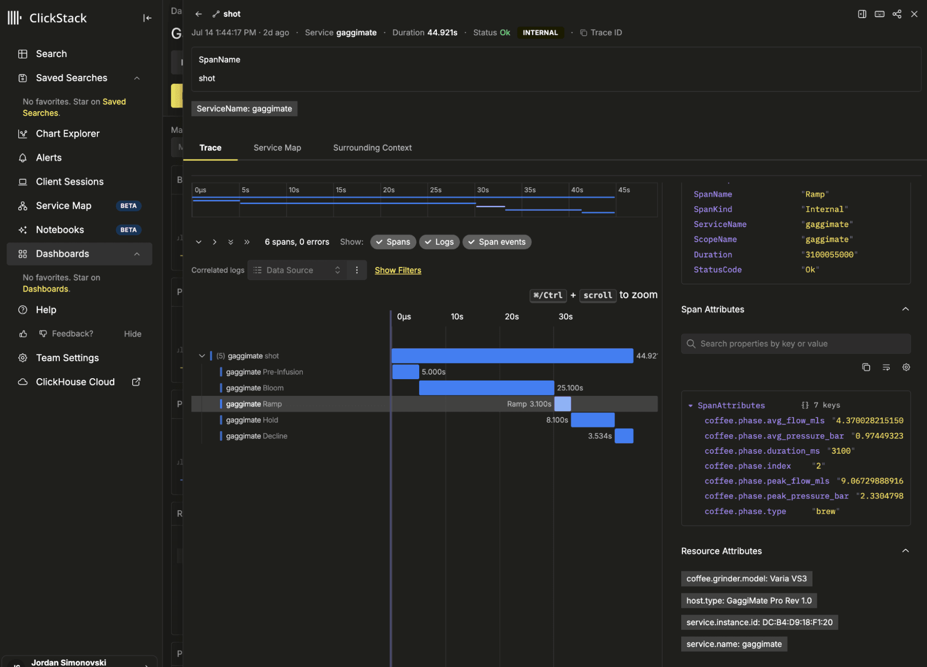927x667 pixels.
Task: Share this trace
Action: click(897, 14)
